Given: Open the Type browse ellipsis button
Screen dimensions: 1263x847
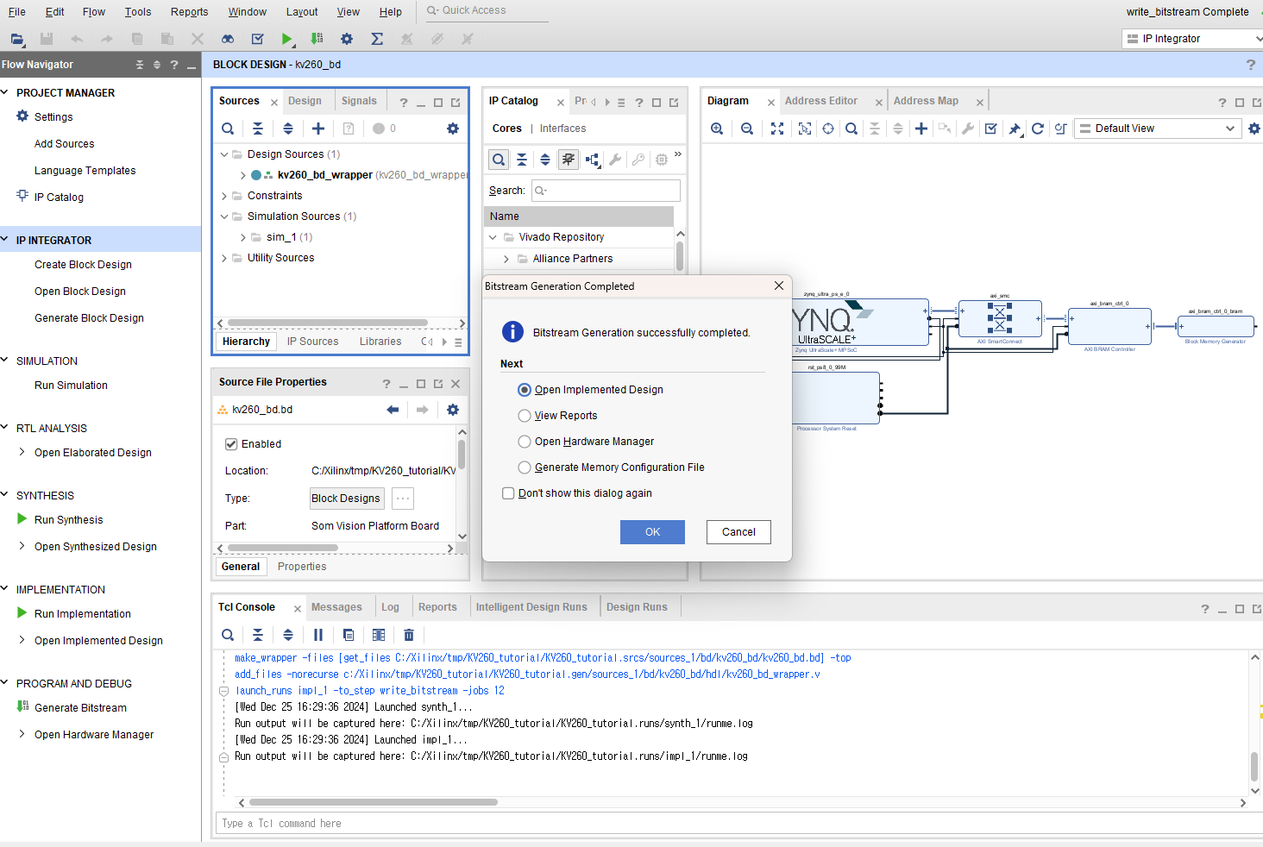Looking at the screenshot, I should [403, 499].
